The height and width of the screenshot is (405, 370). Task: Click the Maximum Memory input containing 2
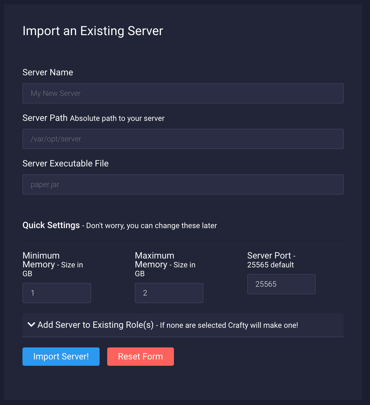pos(169,293)
